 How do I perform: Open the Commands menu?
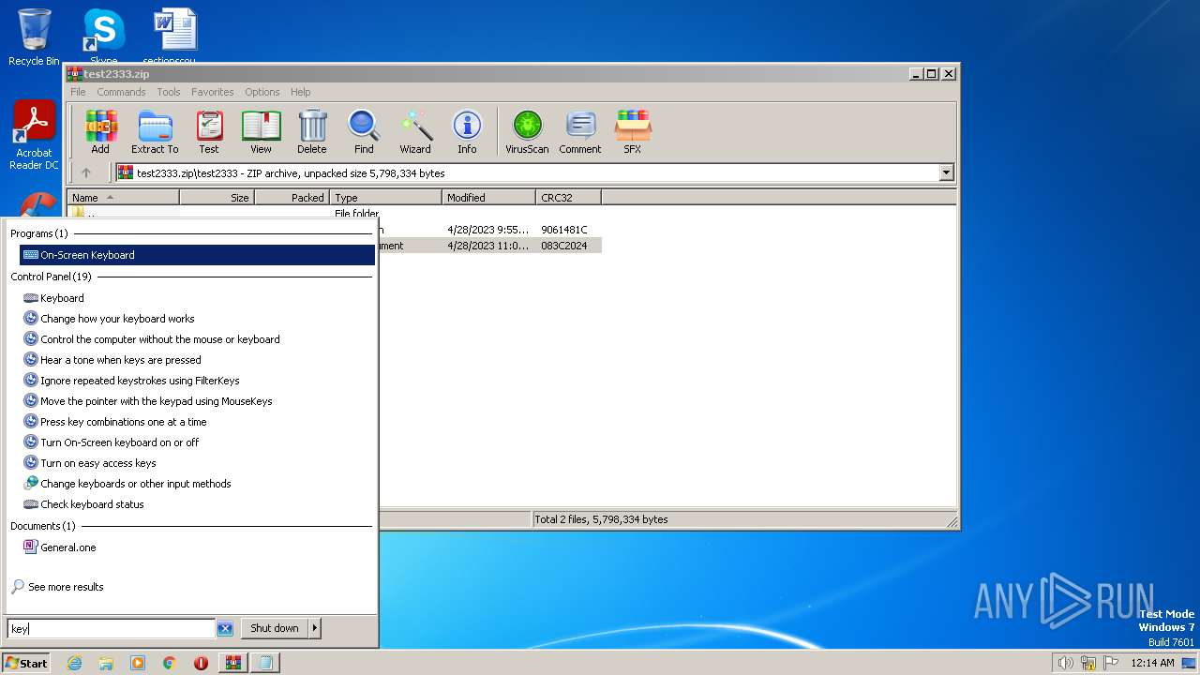pyautogui.click(x=121, y=92)
